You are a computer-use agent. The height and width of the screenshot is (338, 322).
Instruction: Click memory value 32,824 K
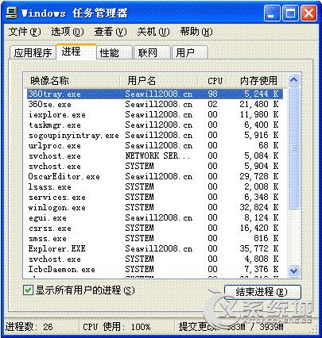click(x=259, y=207)
